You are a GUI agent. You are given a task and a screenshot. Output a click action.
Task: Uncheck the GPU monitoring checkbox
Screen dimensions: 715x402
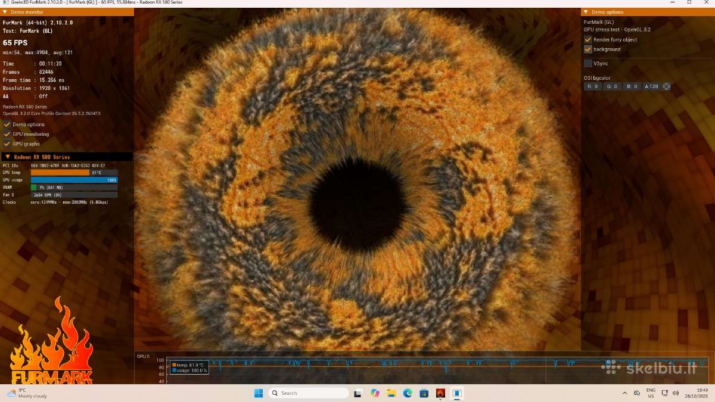coord(7,134)
